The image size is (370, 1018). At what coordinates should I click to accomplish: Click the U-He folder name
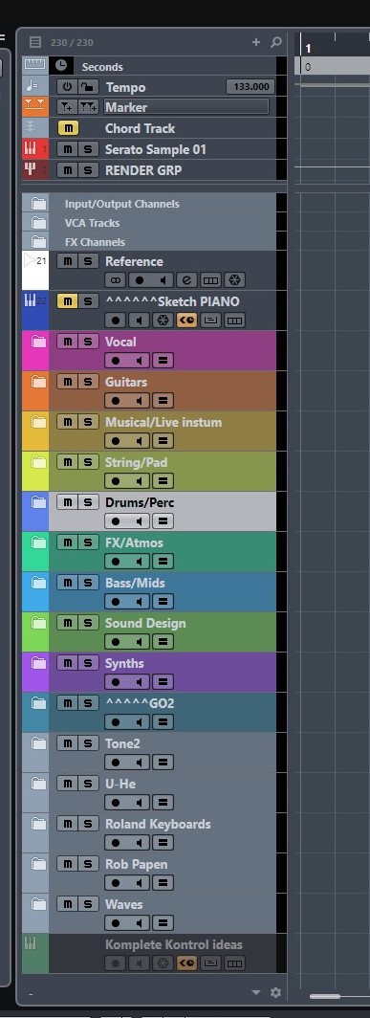click(120, 785)
